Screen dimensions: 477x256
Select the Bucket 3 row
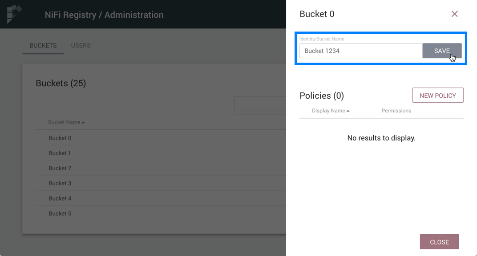point(161,184)
